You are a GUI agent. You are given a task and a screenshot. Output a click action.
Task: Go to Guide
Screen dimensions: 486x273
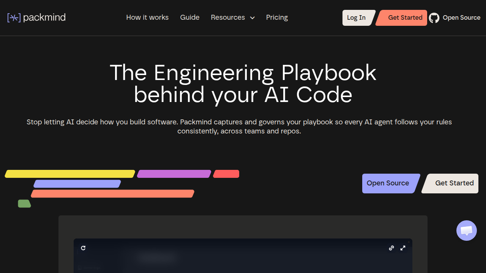190,17
